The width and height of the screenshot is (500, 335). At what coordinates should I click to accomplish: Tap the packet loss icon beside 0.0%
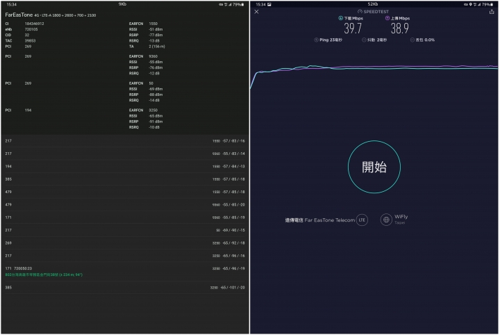point(412,40)
